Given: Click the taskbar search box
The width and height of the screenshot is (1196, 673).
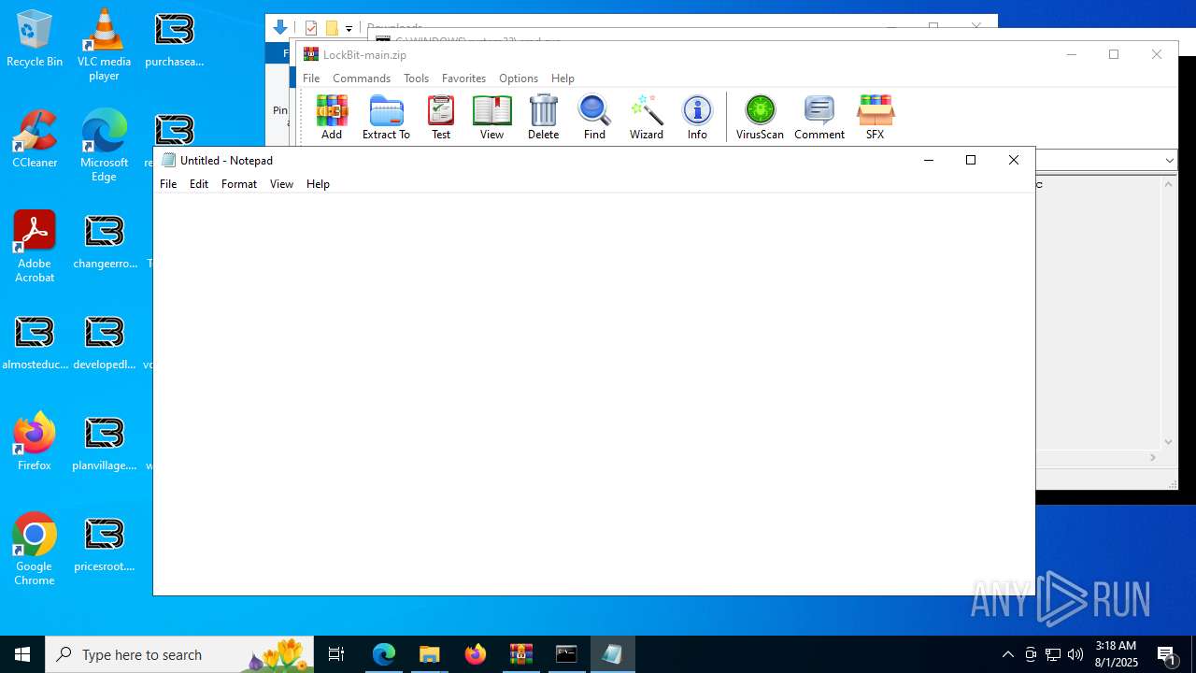Looking at the screenshot, I should (x=179, y=654).
